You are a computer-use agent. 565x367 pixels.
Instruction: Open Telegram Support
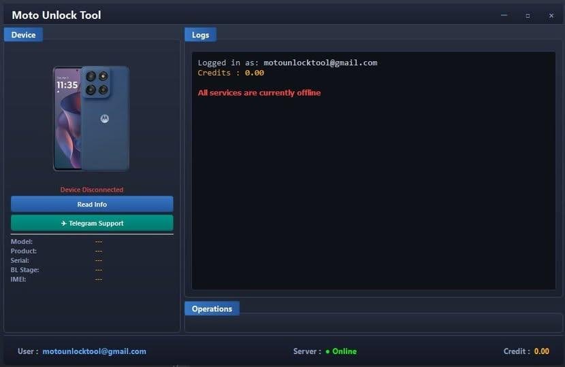pos(92,223)
